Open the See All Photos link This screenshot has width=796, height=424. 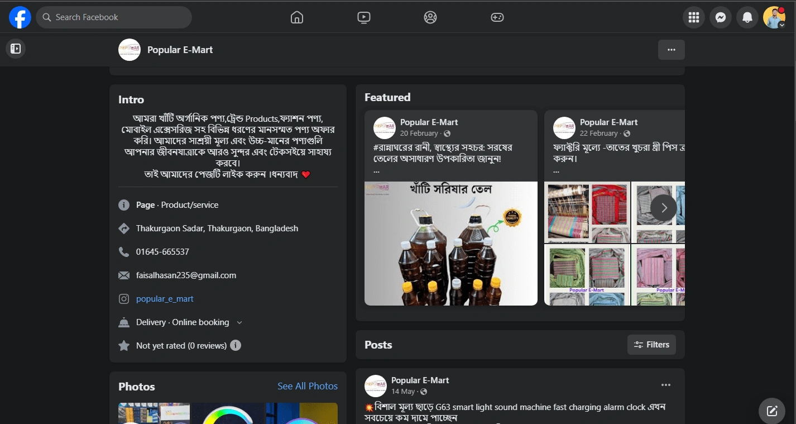tap(308, 386)
